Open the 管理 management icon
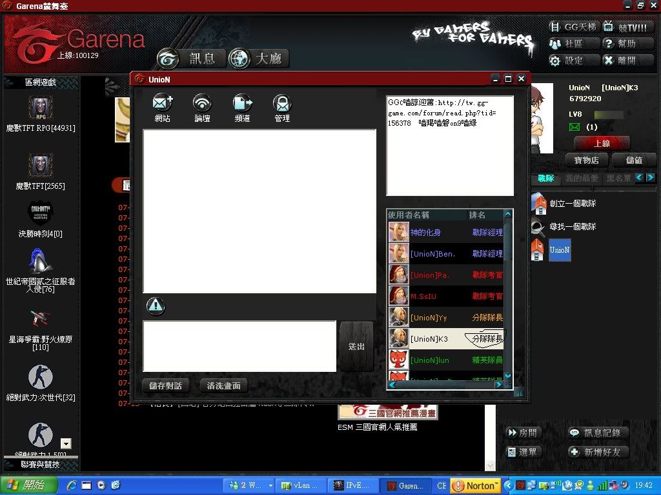The height and width of the screenshot is (495, 661). coord(282,103)
